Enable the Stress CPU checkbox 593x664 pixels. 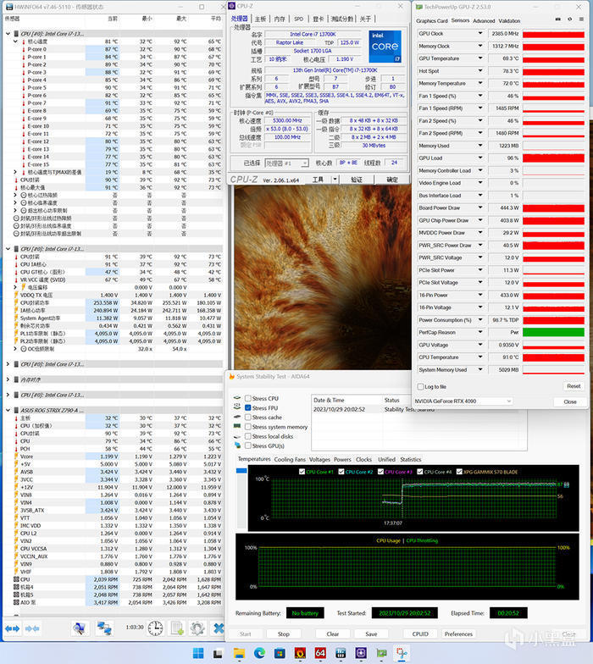pyautogui.click(x=248, y=398)
